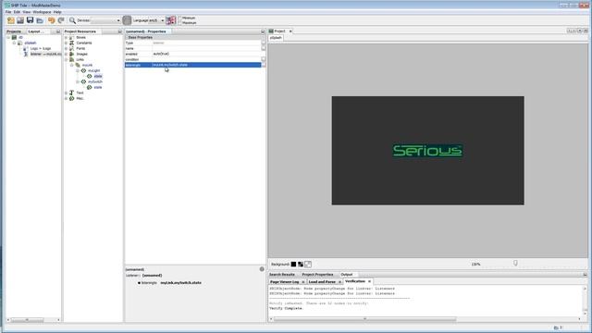Click status bar notification icon

pos(557,327)
